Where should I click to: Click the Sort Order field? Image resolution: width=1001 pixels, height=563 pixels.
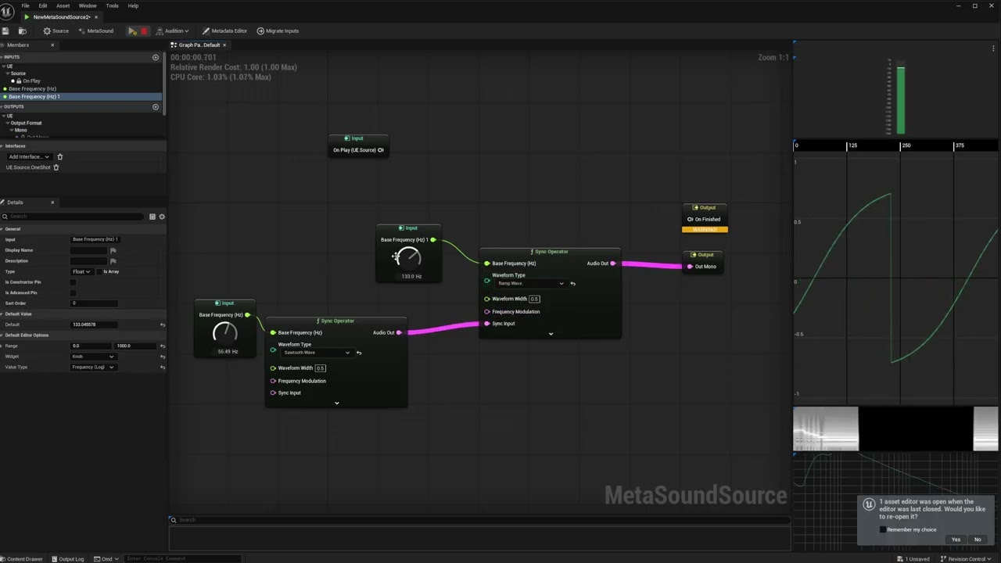[x=94, y=303]
